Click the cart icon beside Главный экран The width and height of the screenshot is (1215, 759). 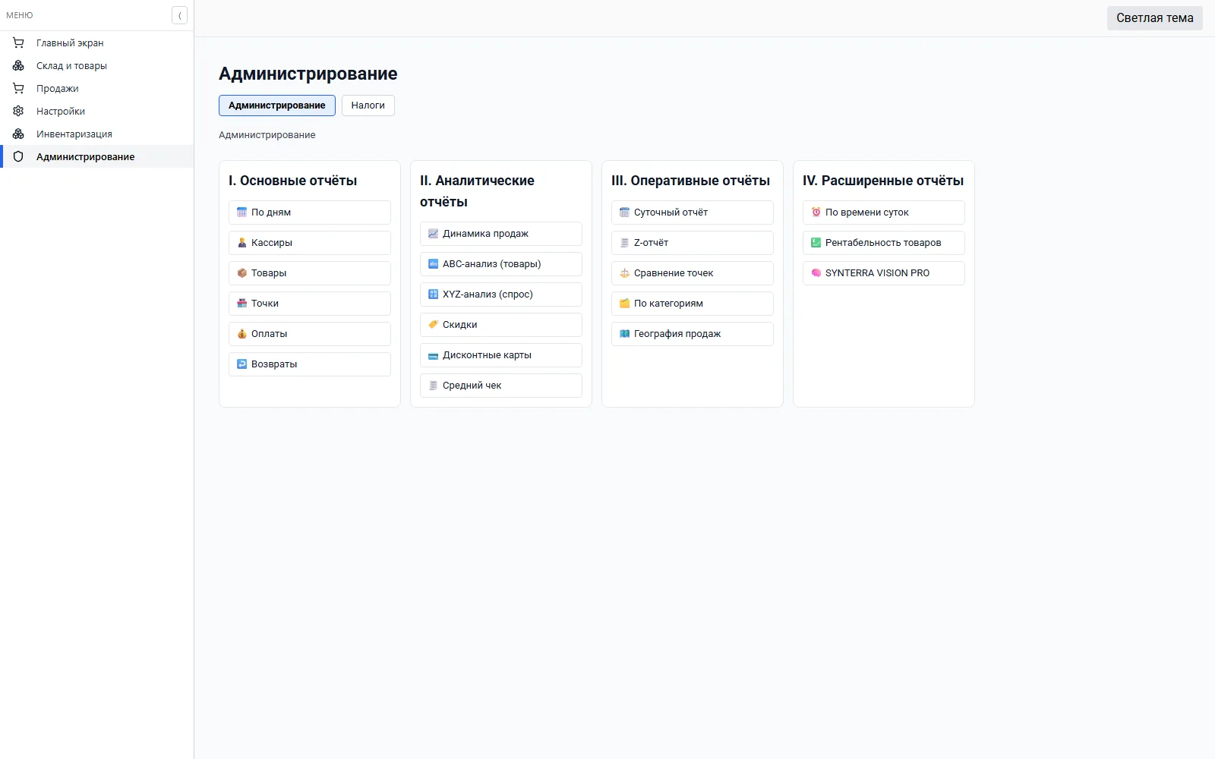[18, 43]
